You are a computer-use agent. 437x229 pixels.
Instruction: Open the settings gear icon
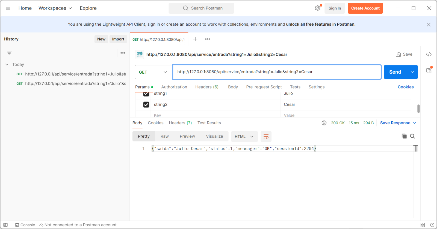(317, 8)
